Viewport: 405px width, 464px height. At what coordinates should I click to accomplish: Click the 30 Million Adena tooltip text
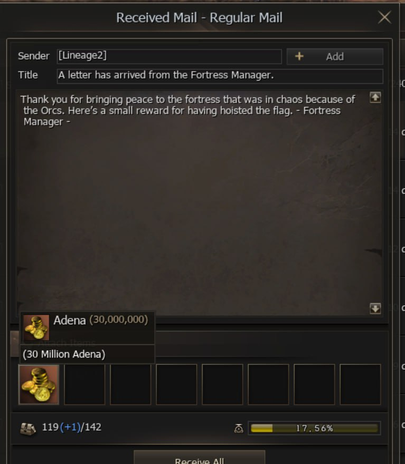[64, 354]
